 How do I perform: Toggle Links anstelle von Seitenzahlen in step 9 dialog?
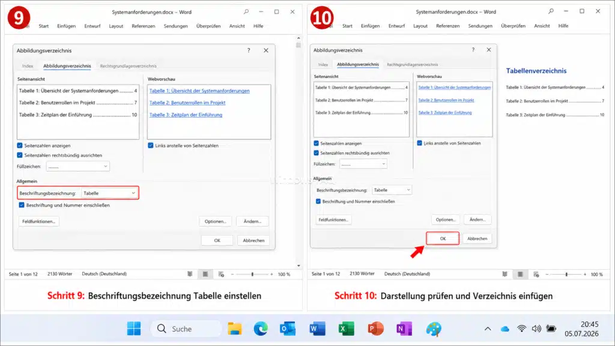point(151,145)
